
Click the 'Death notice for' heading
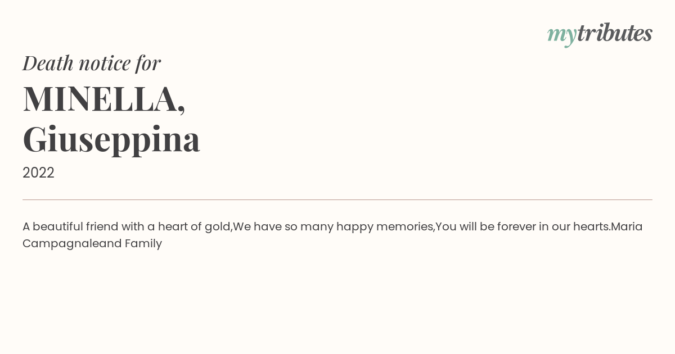pyautogui.click(x=92, y=63)
